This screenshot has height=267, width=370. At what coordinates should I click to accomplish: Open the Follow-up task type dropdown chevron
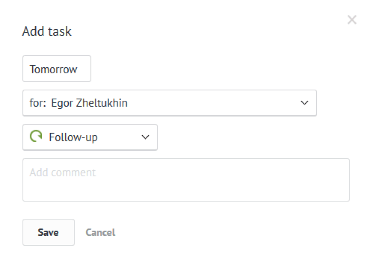[145, 137]
